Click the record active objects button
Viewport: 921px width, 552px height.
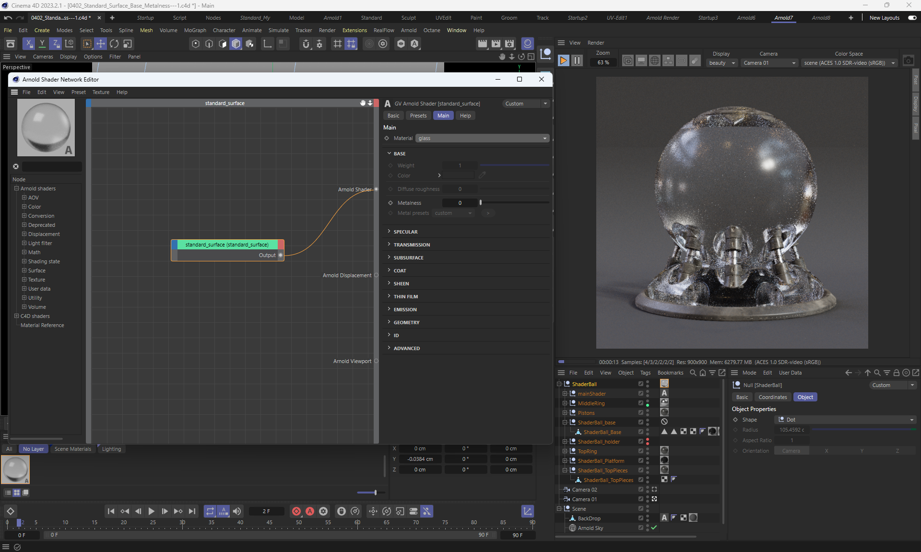[296, 511]
